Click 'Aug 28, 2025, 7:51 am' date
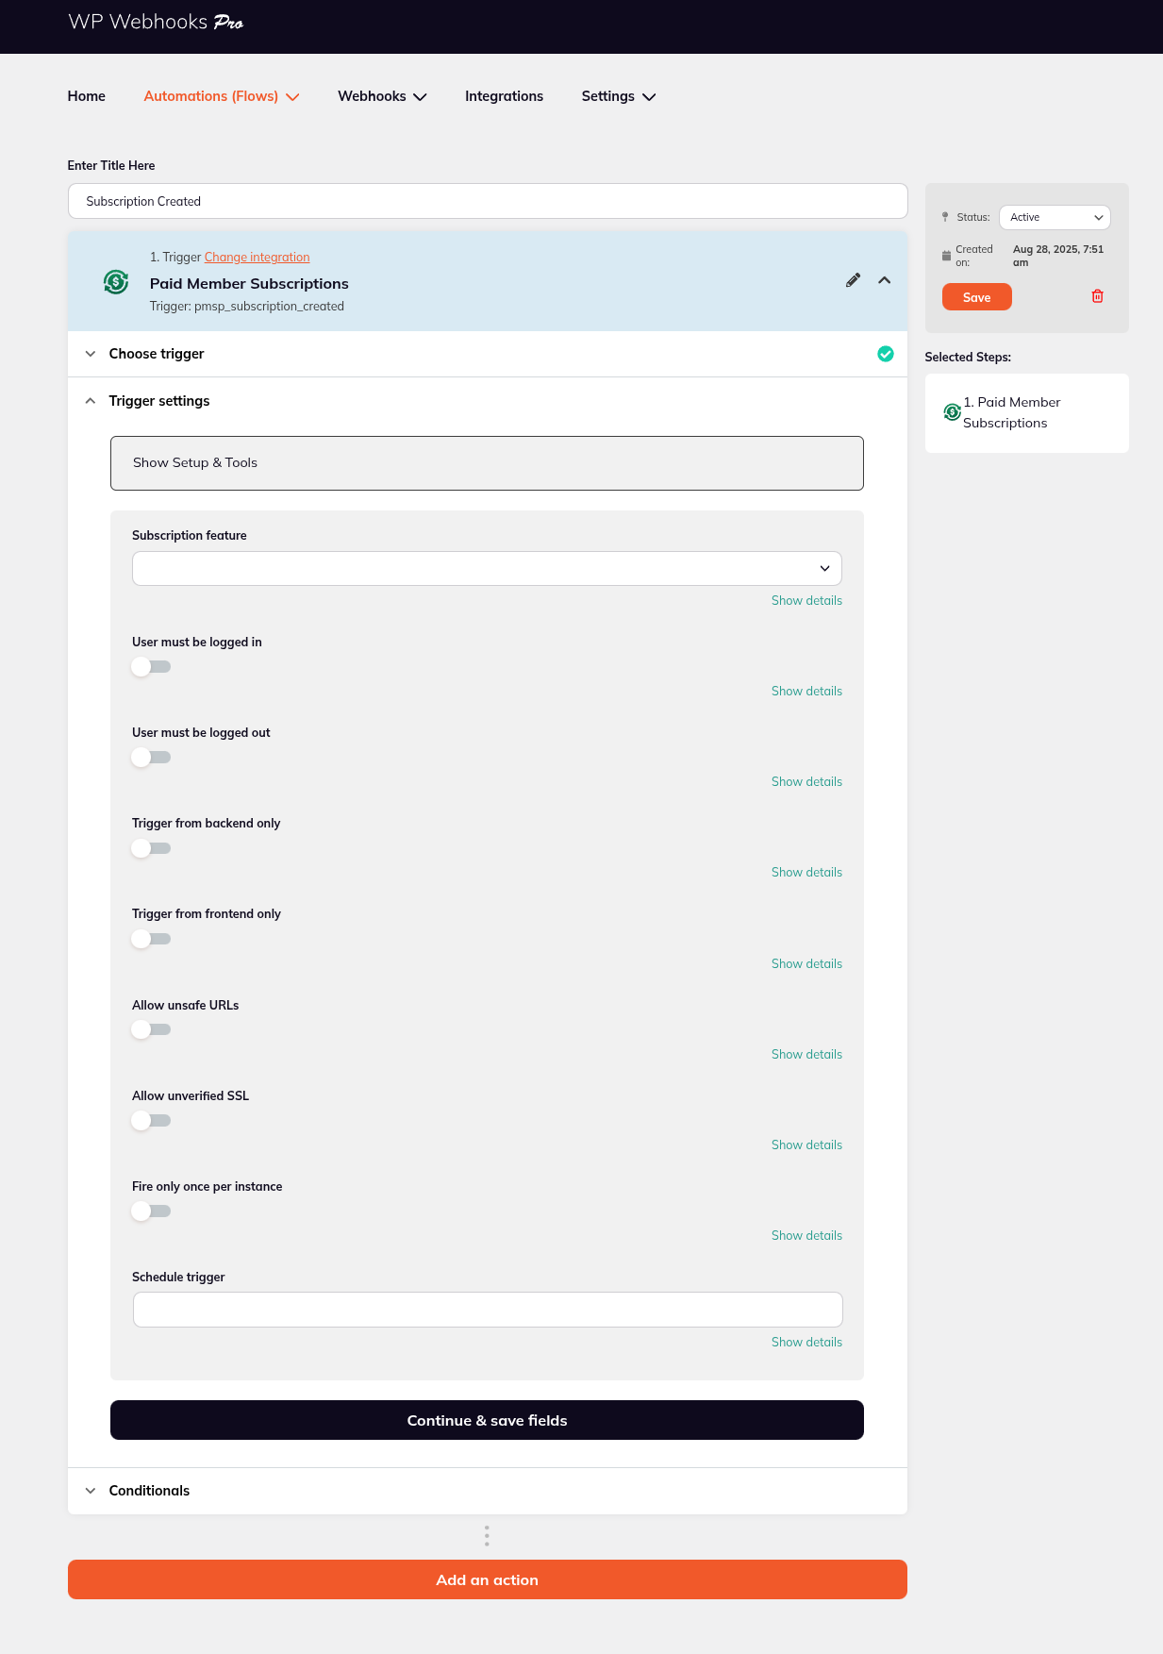 (1058, 256)
